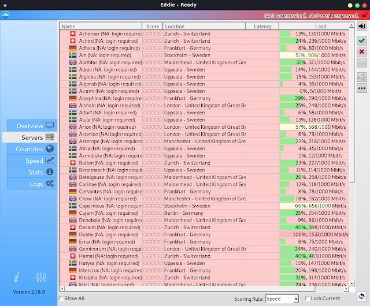Click the unlocked padlock status icon

point(365,16)
